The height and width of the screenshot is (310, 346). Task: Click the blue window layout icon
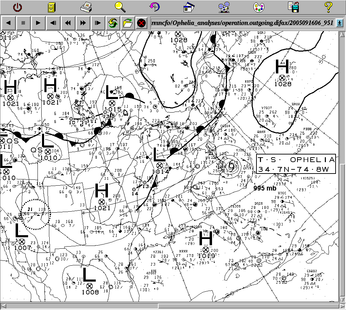pos(189,7)
